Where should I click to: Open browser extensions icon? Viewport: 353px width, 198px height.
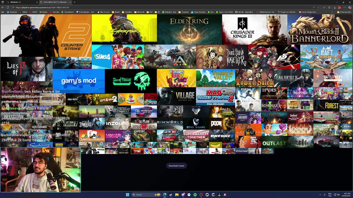click(329, 7)
